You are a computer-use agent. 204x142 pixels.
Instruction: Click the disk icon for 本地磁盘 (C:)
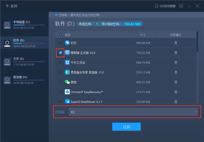tap(7, 25)
